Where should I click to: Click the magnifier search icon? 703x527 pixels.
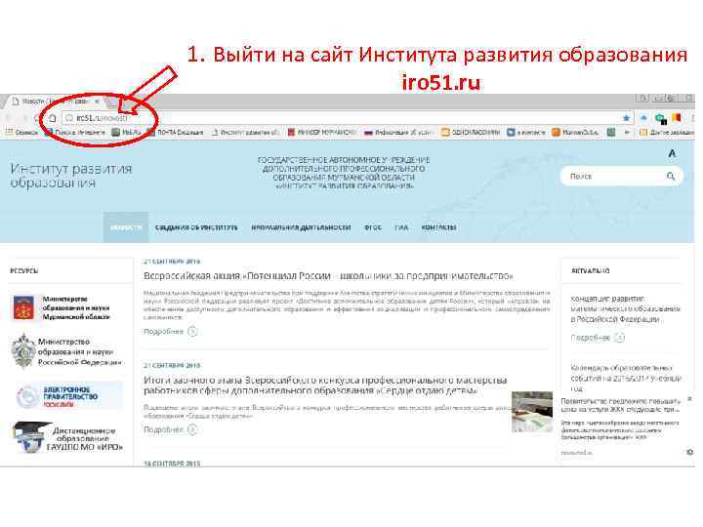point(671,177)
